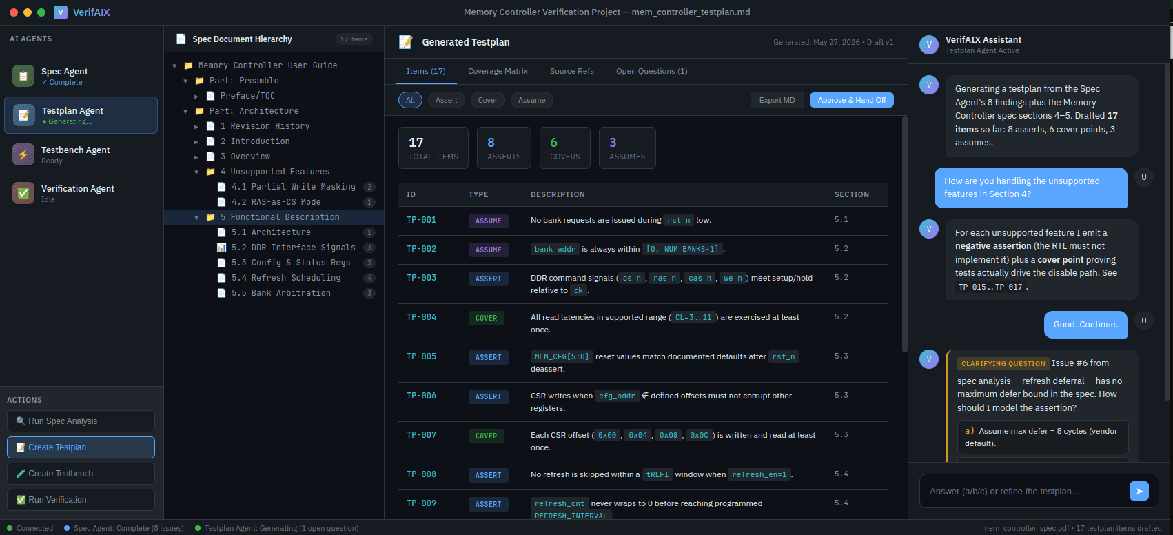The image size is (1173, 535).
Task: Expand the Preface/TOC node
Action: tap(196, 97)
